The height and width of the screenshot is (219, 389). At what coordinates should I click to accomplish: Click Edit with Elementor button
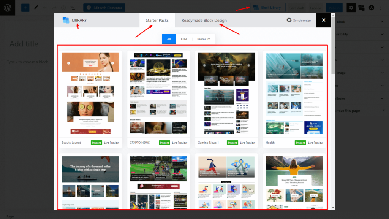pyautogui.click(x=104, y=8)
